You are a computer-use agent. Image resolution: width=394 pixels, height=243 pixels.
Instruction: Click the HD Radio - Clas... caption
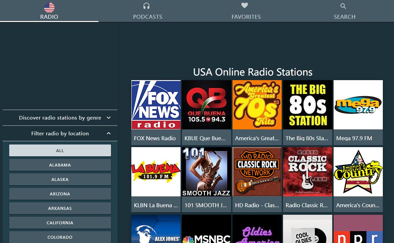point(257,205)
